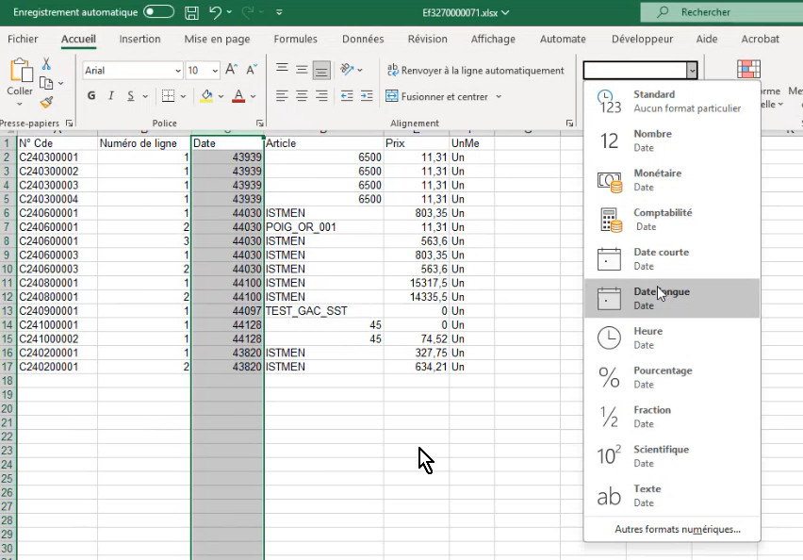Open the conditional formatting icon
This screenshot has height=560, width=803.
[x=748, y=70]
